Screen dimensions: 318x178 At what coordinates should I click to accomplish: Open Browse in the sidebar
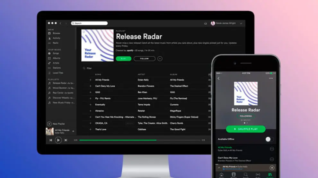point(56,33)
